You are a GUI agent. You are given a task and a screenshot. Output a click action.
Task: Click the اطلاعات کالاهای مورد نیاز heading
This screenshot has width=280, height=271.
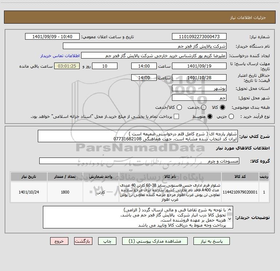[243, 148]
